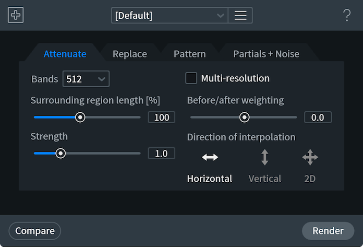The height and width of the screenshot is (247, 363).
Task: Enable the Multi-resolution checkbox
Action: [191, 78]
